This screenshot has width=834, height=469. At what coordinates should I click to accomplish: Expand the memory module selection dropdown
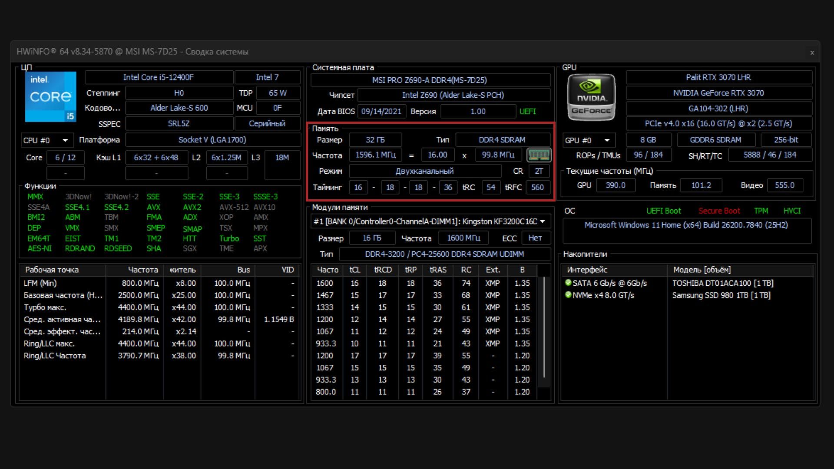click(542, 221)
